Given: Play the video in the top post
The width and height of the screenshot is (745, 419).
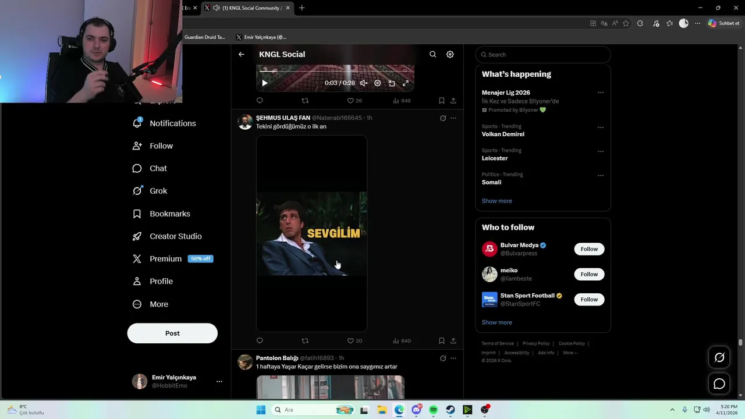Looking at the screenshot, I should tap(265, 83).
